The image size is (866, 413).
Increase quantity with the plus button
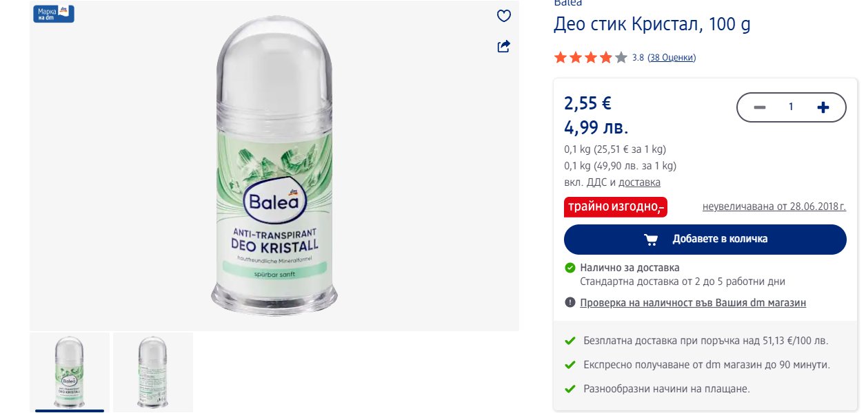823,107
